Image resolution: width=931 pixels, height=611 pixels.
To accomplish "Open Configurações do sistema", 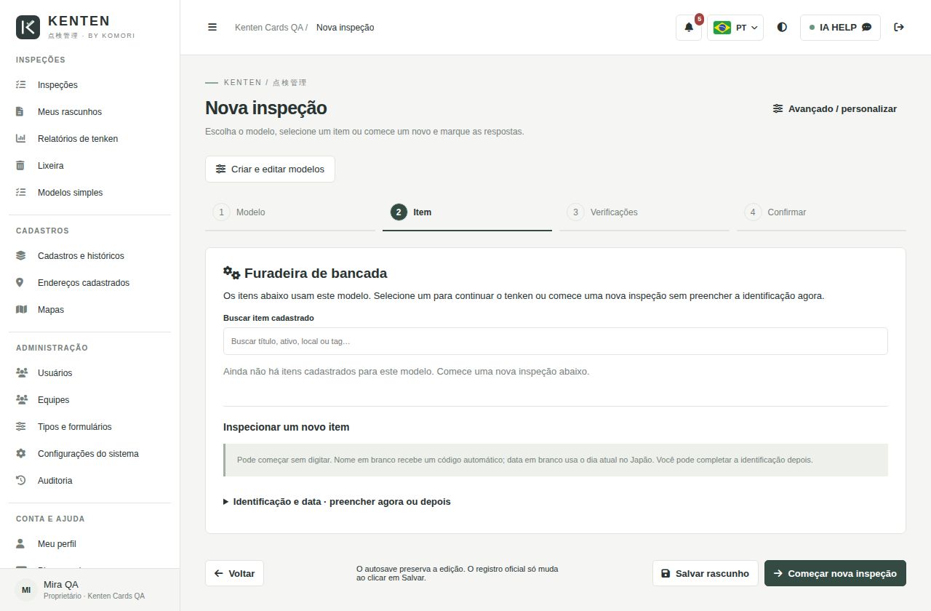I will [x=89, y=454].
